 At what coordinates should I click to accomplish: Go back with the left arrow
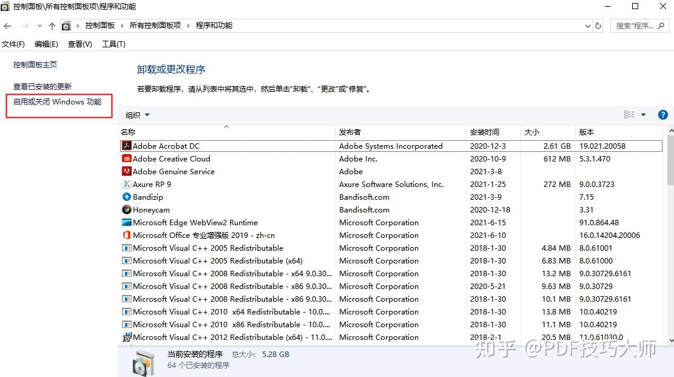coord(7,26)
